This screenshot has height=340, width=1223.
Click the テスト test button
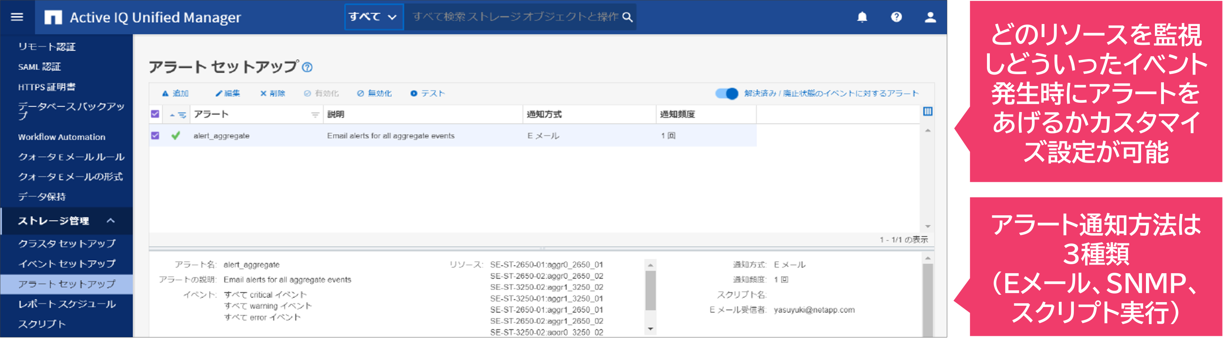pos(427,93)
